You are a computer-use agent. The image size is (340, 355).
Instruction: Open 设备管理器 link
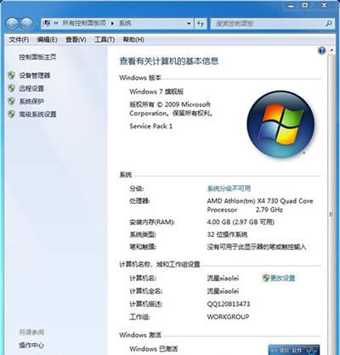coord(35,76)
